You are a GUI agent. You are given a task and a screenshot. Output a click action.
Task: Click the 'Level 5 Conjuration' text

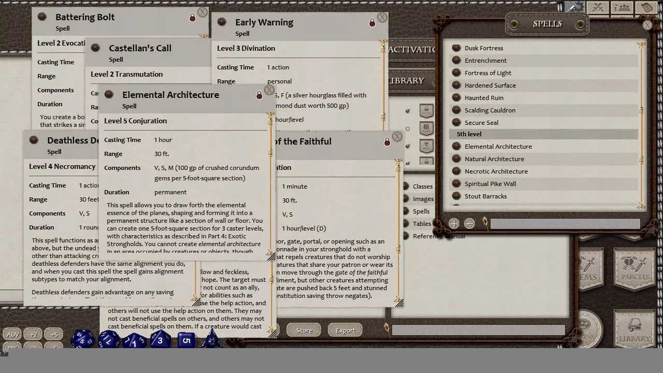pyautogui.click(x=135, y=121)
